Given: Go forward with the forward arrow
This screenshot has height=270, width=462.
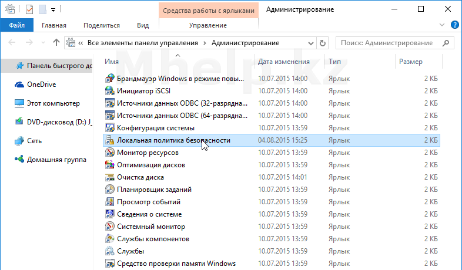Looking at the screenshot, I should (x=29, y=43).
